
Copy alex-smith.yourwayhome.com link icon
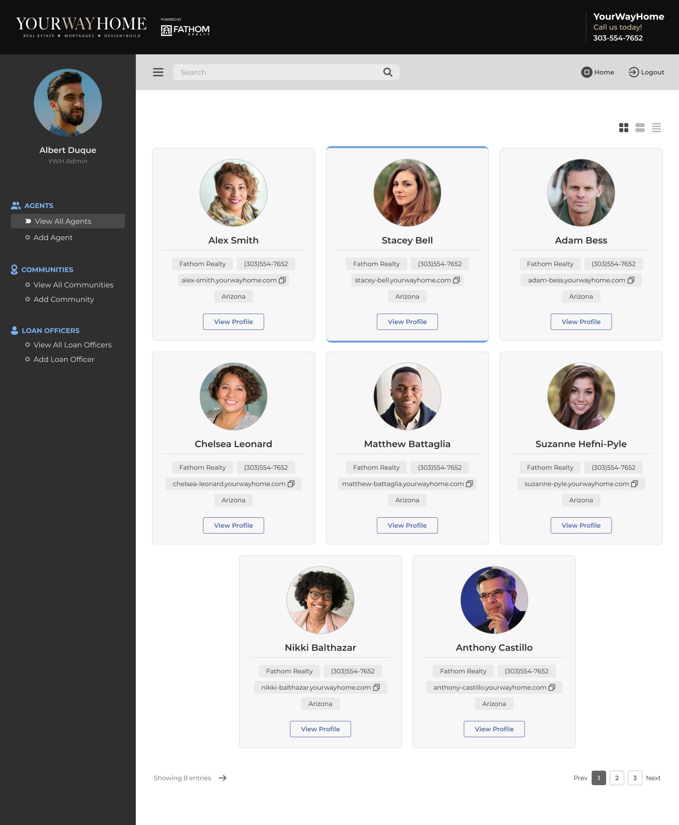(x=282, y=280)
